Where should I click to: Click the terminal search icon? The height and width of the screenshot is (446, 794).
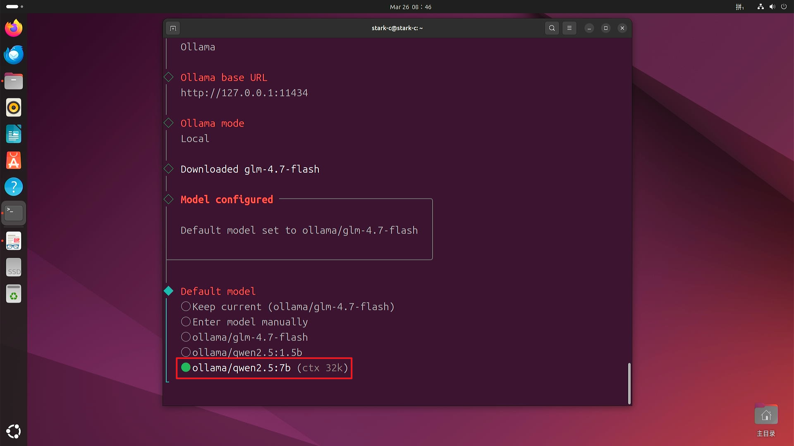click(552, 28)
